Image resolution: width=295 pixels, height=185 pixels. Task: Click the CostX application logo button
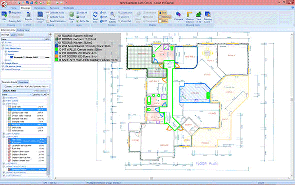(4, 4)
